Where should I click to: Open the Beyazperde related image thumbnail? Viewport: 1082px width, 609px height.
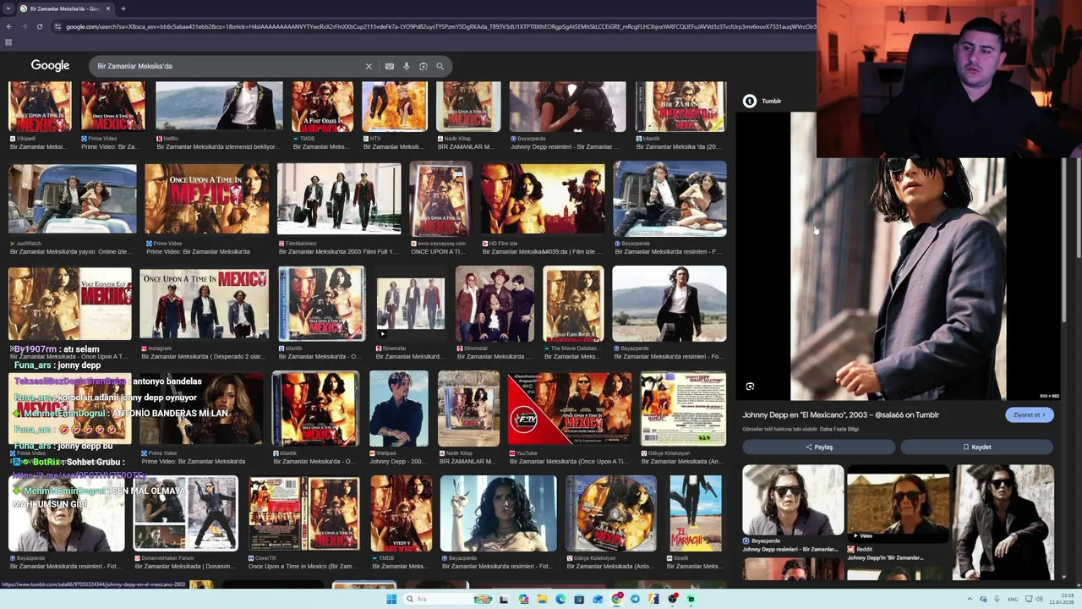click(x=793, y=499)
